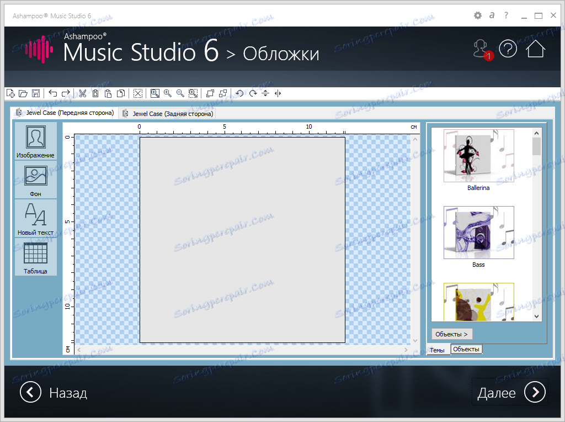The width and height of the screenshot is (565, 422).
Task: Open settings gear in title bar
Action: (478, 15)
